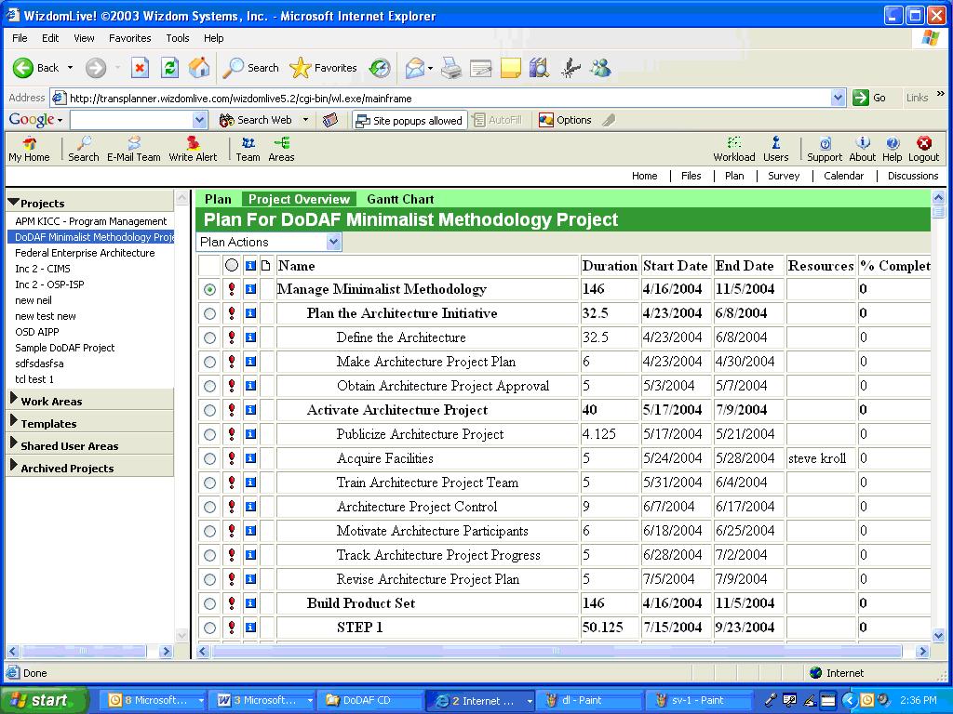Open the Support icon

click(x=824, y=149)
